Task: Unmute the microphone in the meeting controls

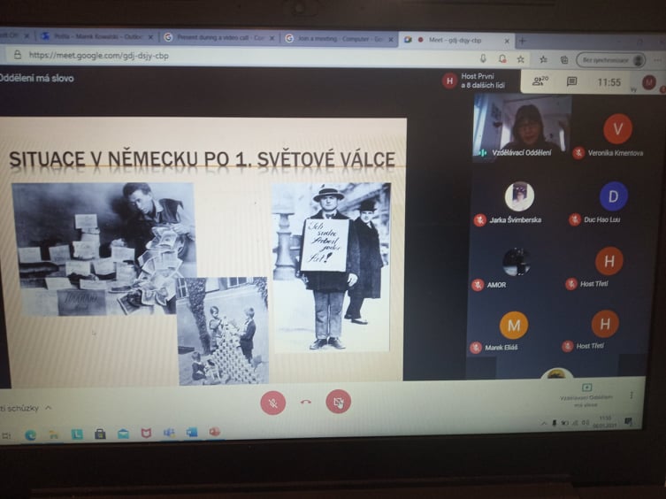Action: coord(273,402)
